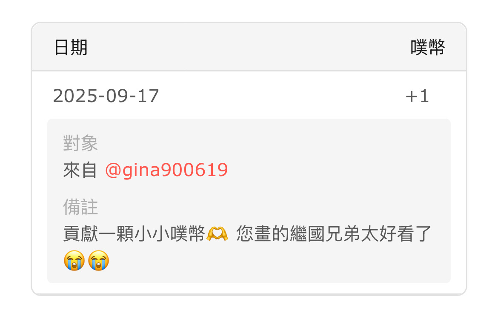The image size is (498, 313).
Task: Click the text 您畫的繼國兄弟太好看了
Action: tap(333, 234)
